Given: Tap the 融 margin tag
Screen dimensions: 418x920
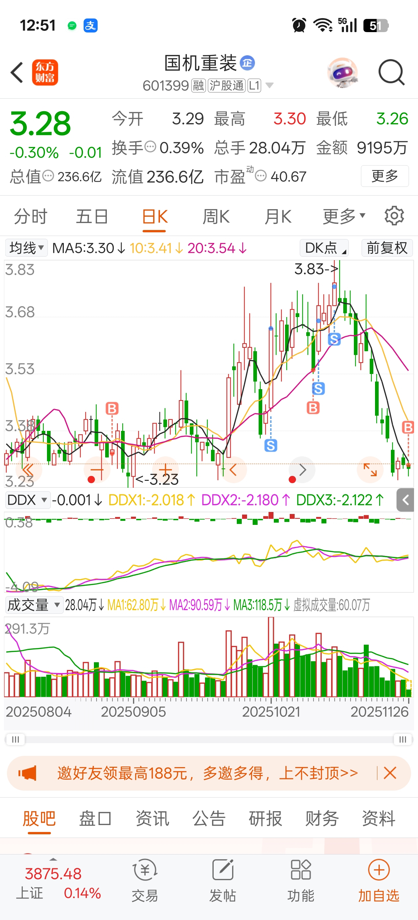Looking at the screenshot, I should [198, 86].
